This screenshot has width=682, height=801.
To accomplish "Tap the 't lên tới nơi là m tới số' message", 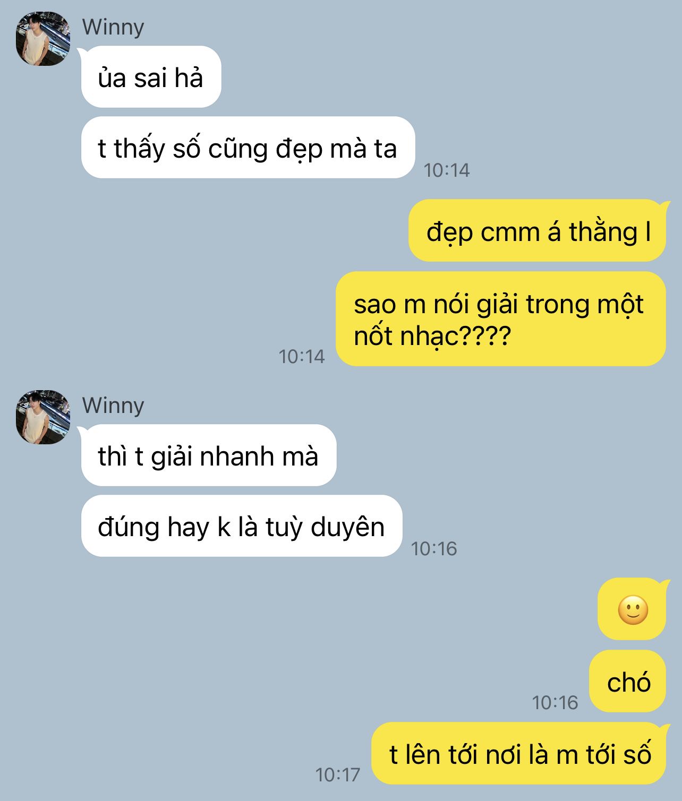I will (519, 753).
